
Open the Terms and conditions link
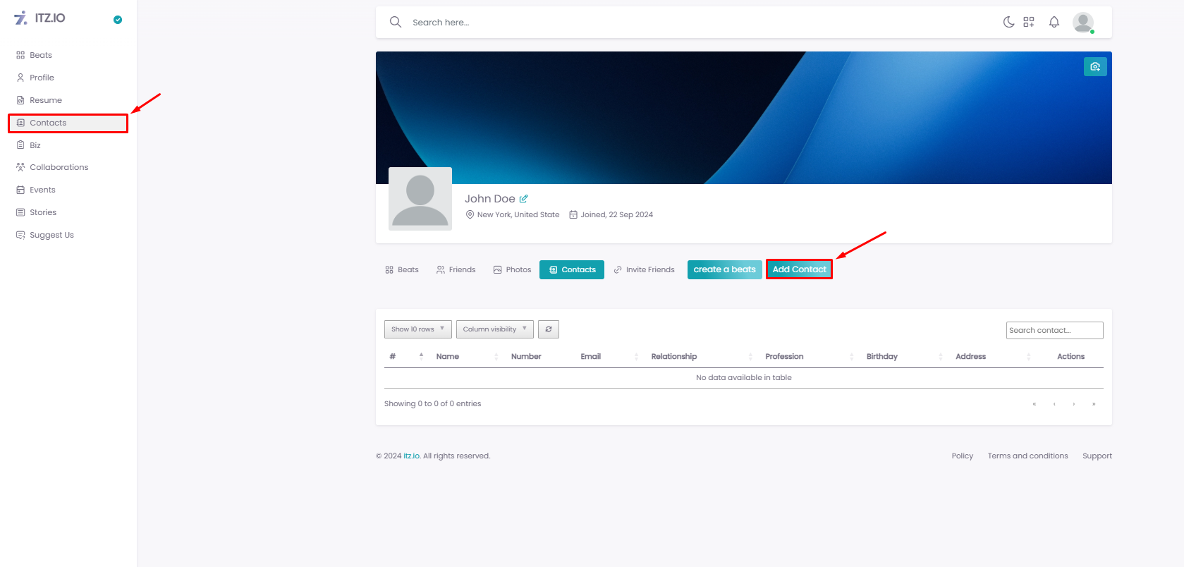pos(1027,456)
